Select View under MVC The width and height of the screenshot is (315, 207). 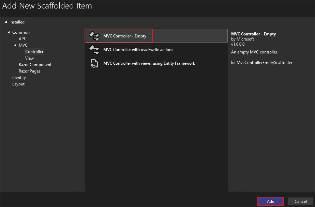click(x=29, y=58)
